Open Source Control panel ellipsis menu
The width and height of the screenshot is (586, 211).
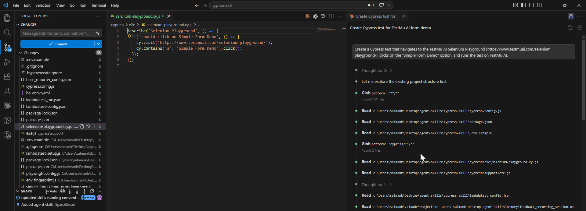click(99, 16)
